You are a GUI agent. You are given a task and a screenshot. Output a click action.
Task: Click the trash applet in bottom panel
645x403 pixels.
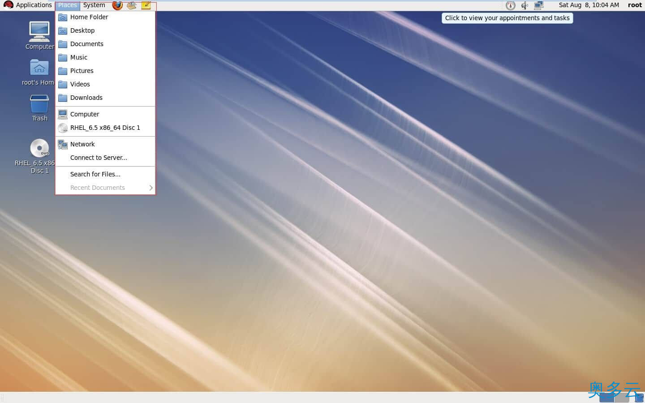click(639, 398)
